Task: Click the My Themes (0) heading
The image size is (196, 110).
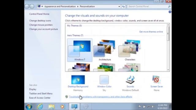Action: [74, 26]
